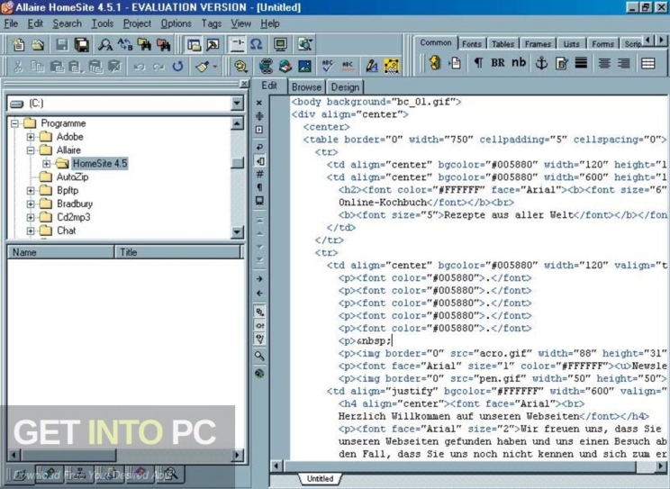The image size is (670, 489).
Task: Insert an anchor tag with the anchor icon
Action: pos(541,63)
